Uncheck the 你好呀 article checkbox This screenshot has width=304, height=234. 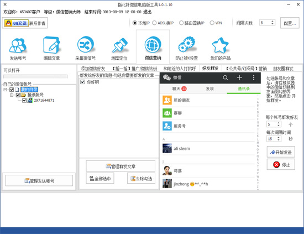[82, 82]
